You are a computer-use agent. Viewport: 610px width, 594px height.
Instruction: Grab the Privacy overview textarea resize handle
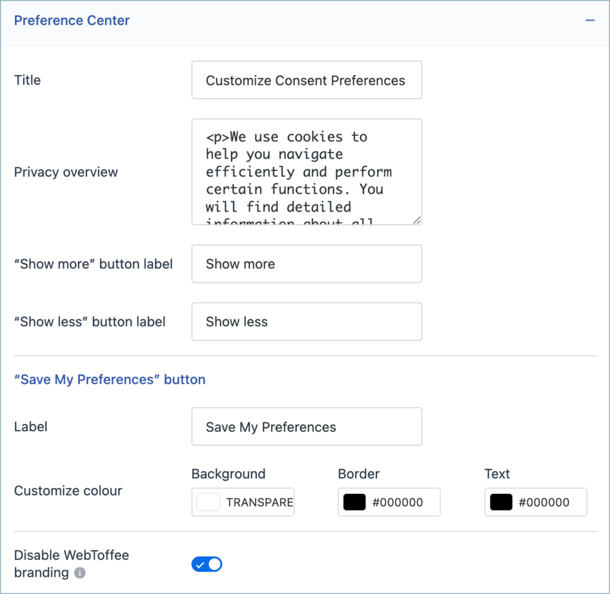(417, 220)
